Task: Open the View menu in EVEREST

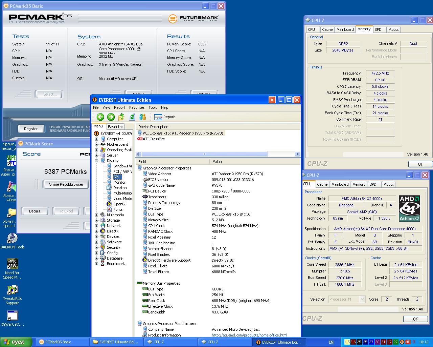Action: tap(106, 107)
